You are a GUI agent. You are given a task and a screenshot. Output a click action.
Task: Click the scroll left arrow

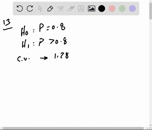point(1,128)
